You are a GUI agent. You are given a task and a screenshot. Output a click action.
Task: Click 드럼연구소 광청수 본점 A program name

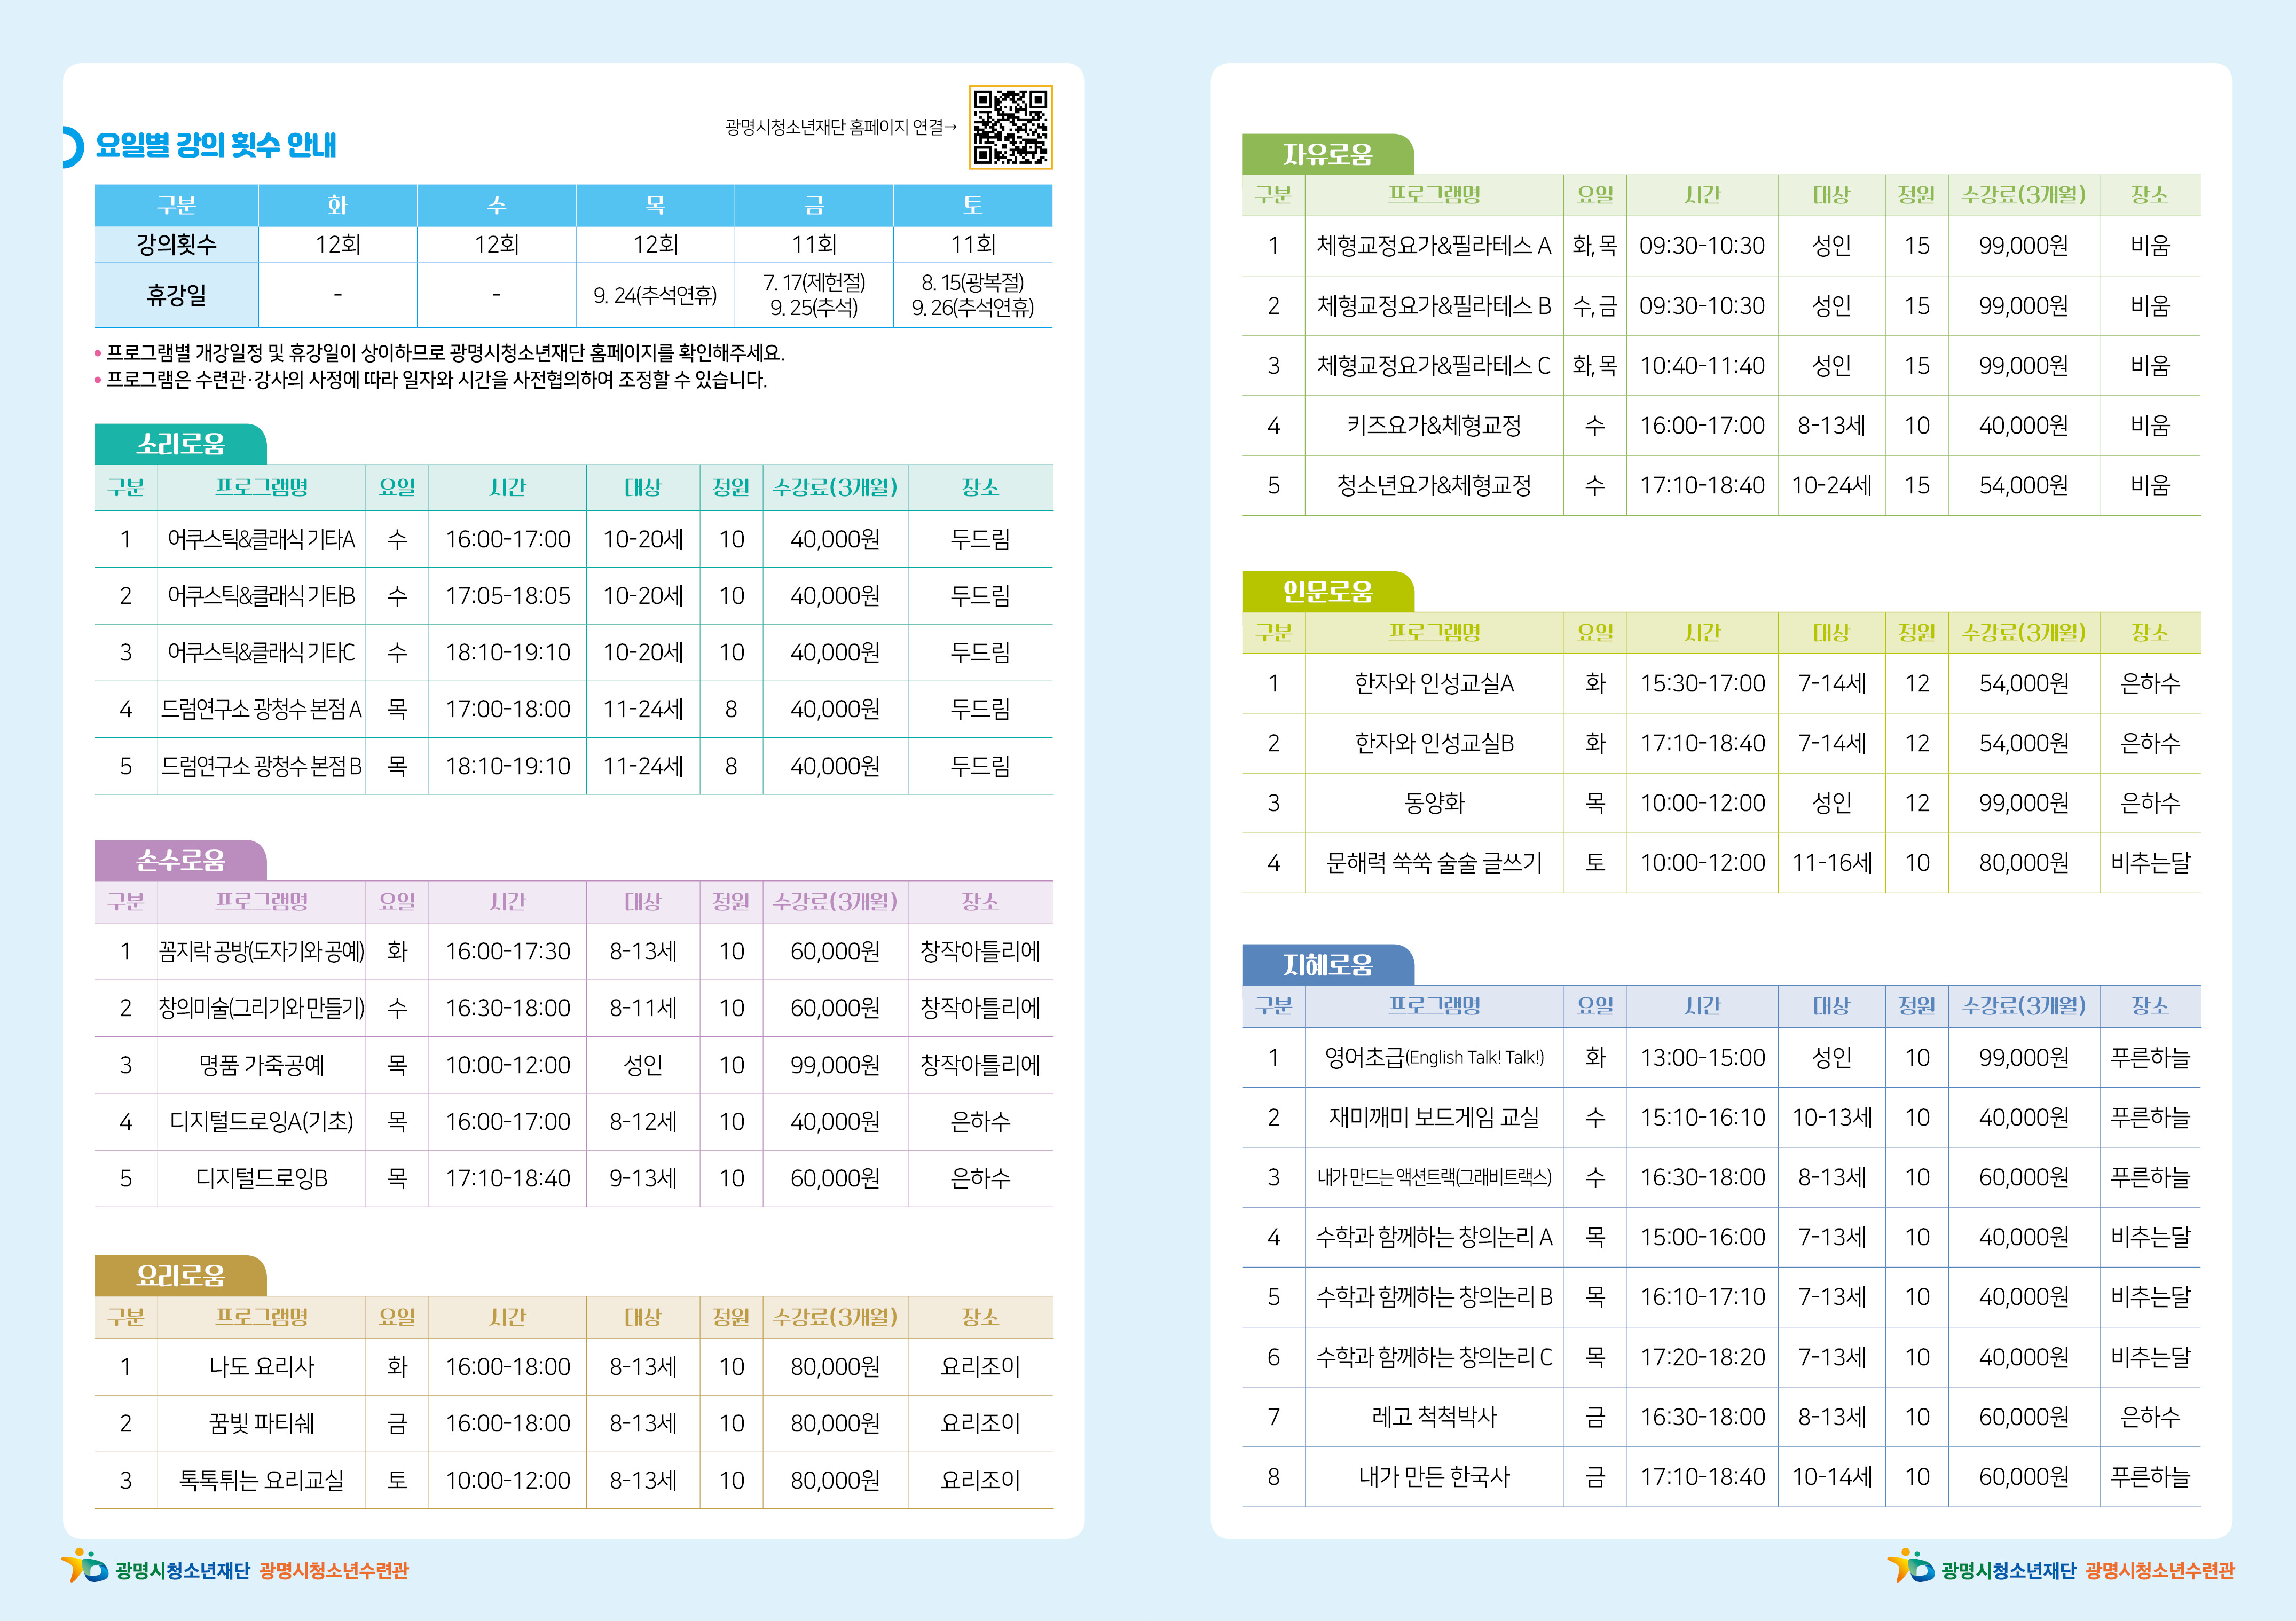click(262, 710)
